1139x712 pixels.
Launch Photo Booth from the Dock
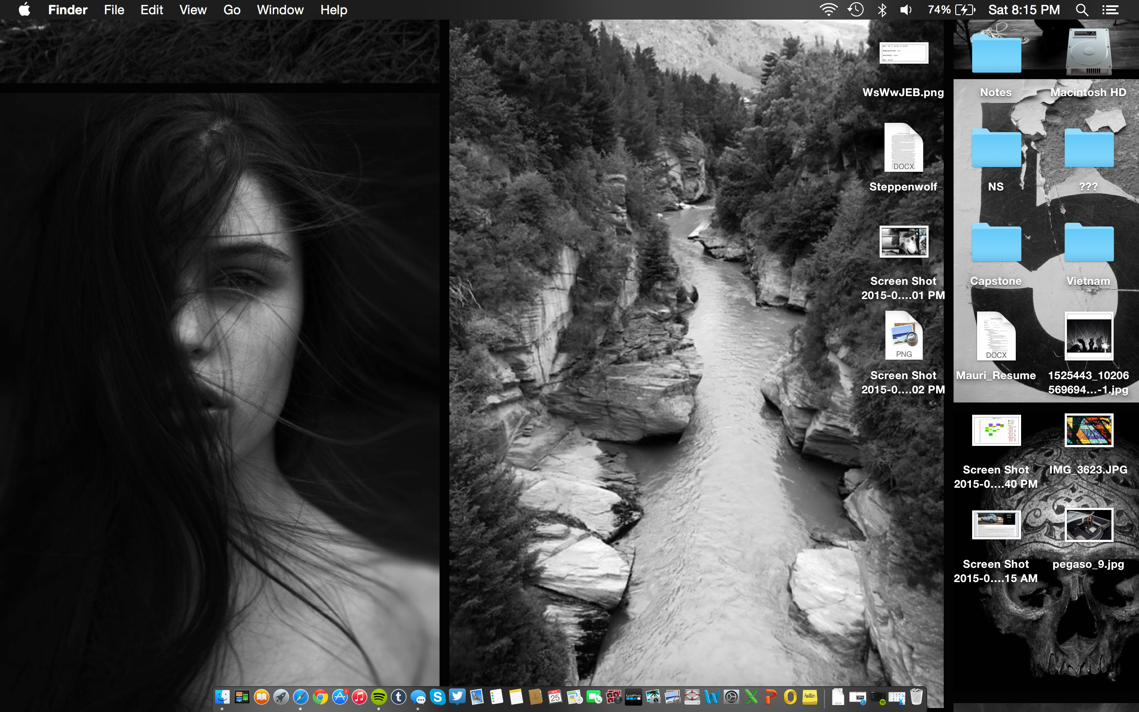coord(614,696)
